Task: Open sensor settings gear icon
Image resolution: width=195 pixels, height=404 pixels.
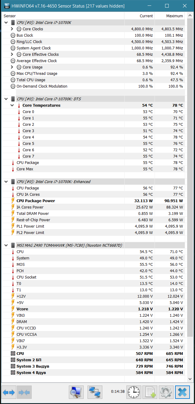Action: pos(166,392)
